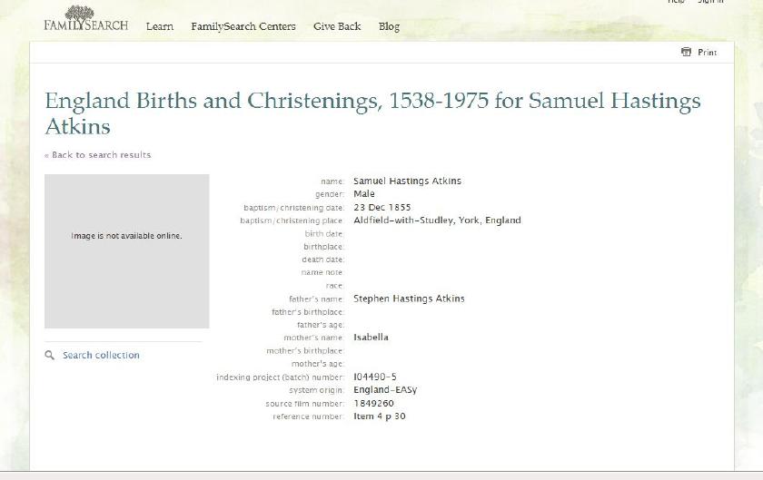Click the magnifying glass search icon
The width and height of the screenshot is (763, 480).
click(50, 356)
